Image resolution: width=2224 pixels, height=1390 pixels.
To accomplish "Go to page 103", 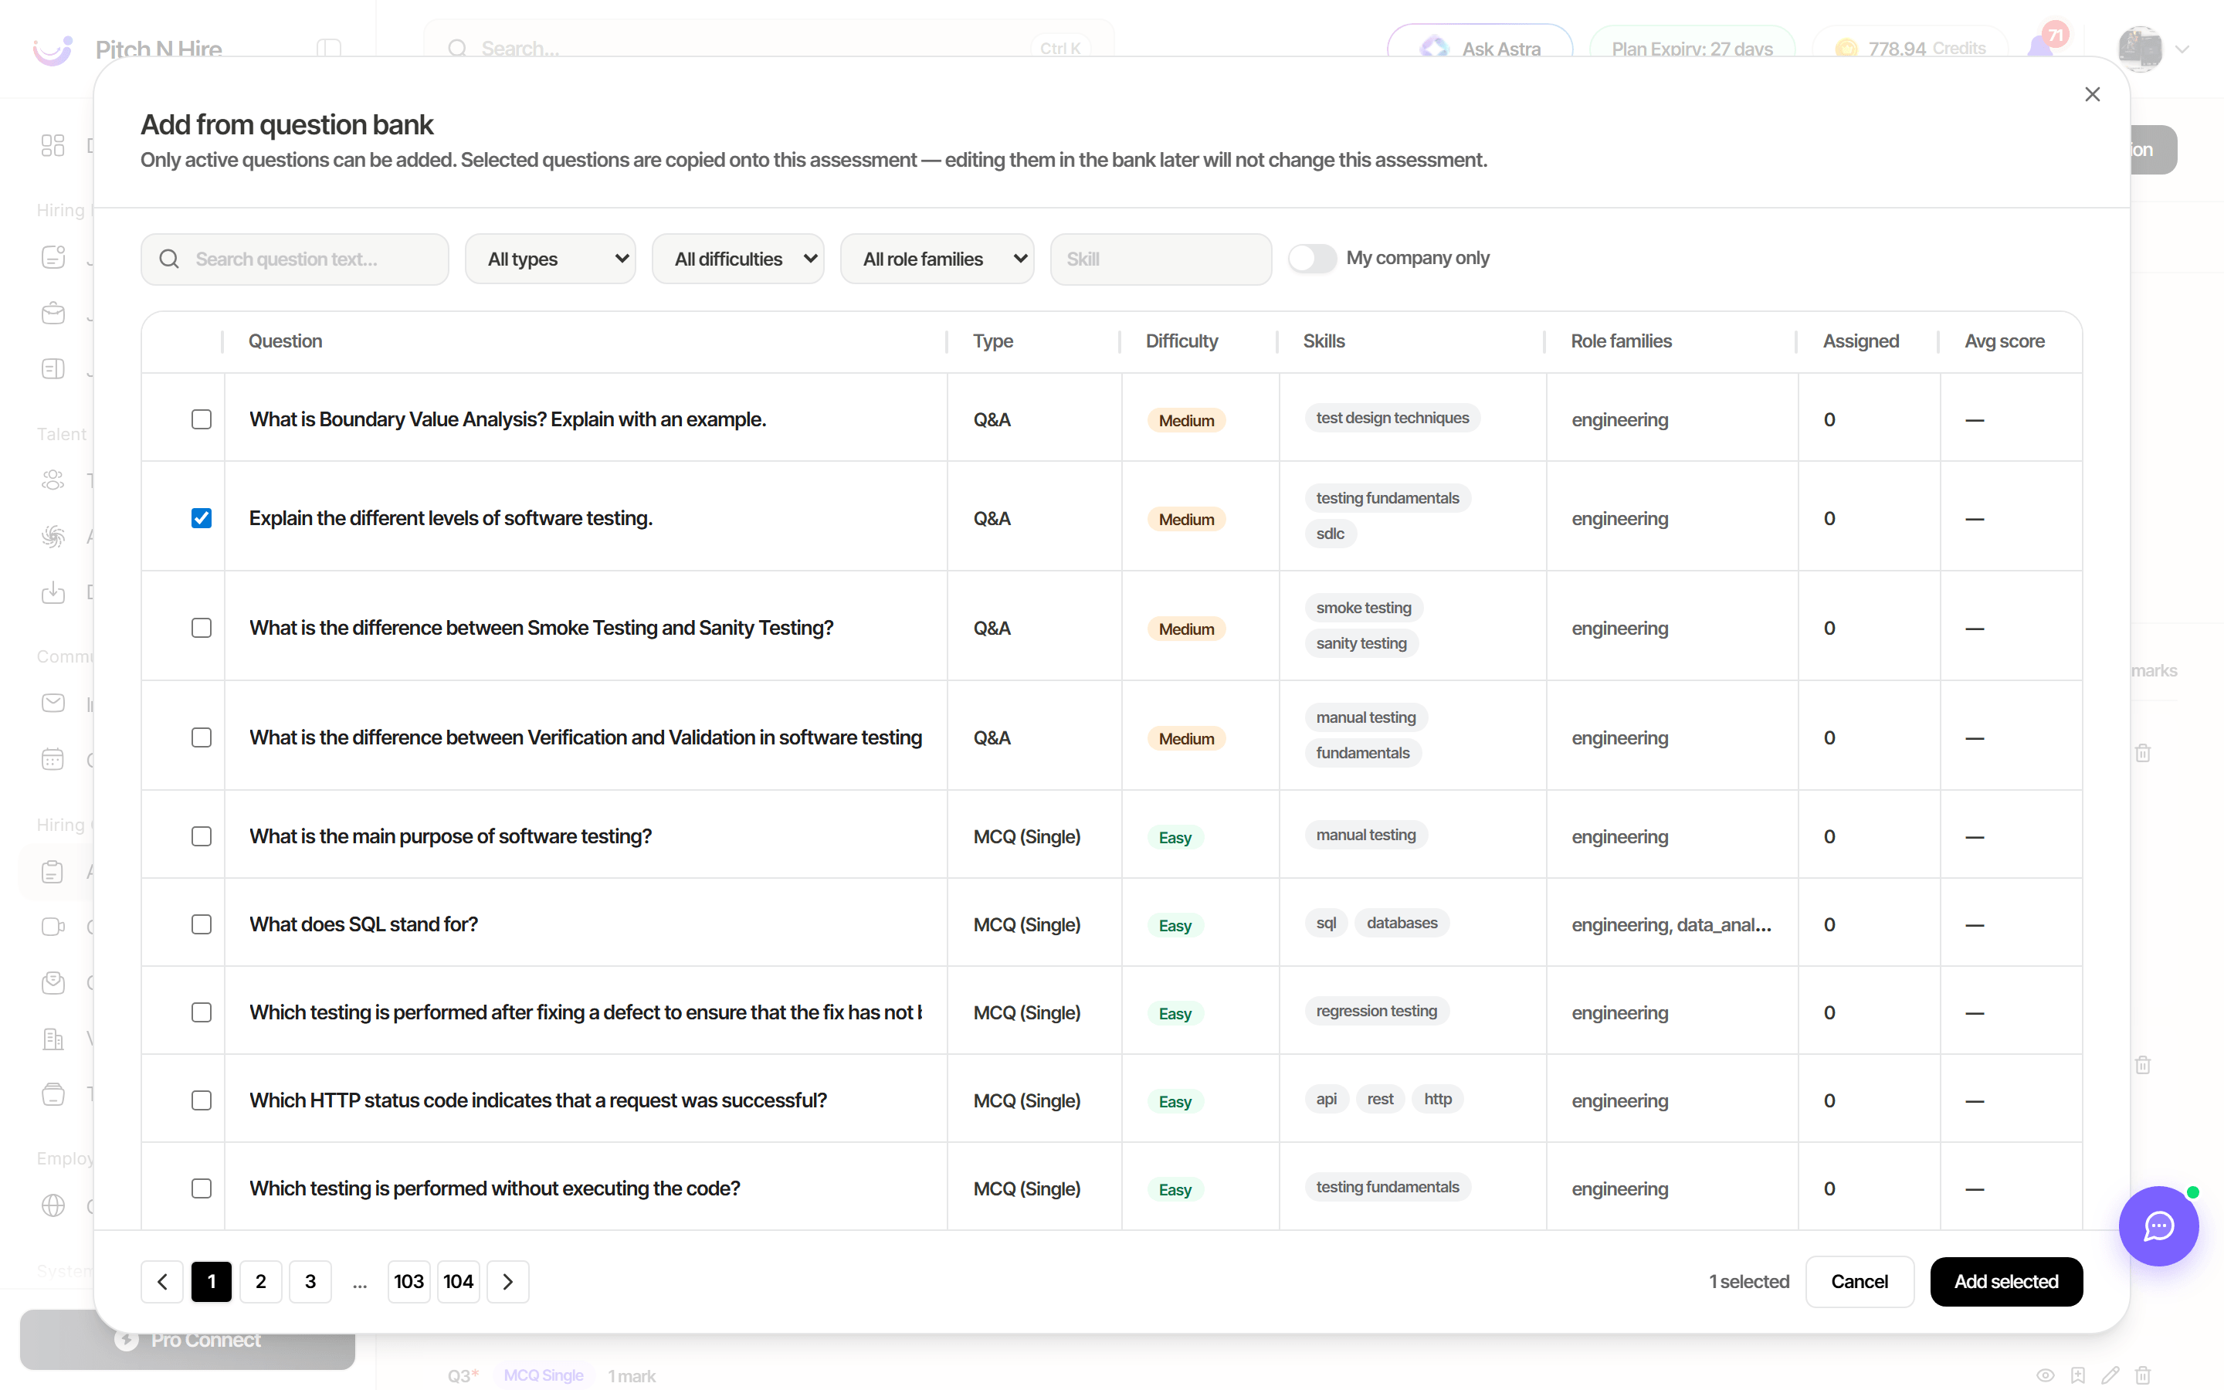I will coord(409,1282).
